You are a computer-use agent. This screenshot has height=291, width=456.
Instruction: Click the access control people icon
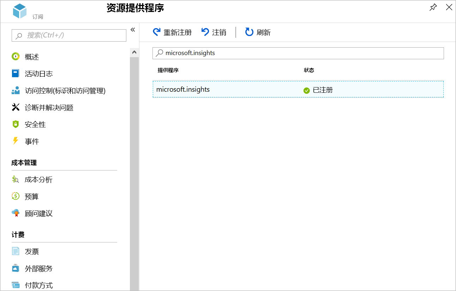click(x=16, y=90)
